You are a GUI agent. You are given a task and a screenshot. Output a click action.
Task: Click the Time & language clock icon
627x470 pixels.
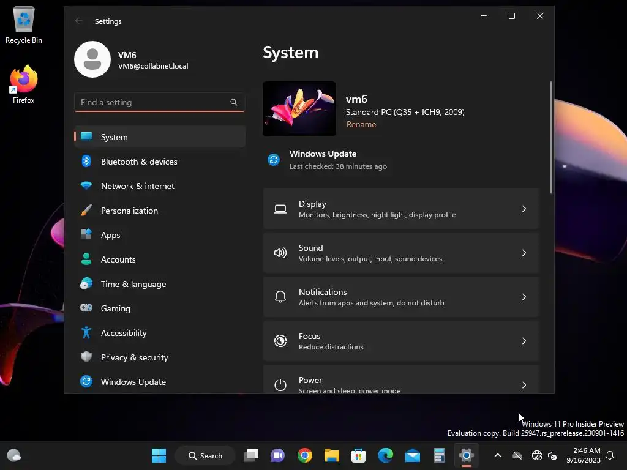86,284
